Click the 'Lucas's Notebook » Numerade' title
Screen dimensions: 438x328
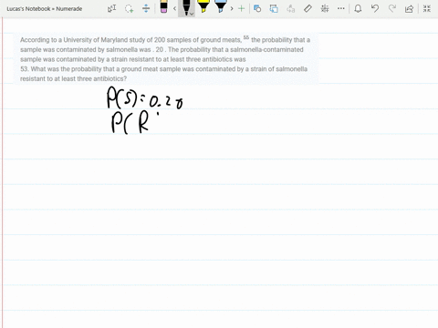[x=45, y=9]
